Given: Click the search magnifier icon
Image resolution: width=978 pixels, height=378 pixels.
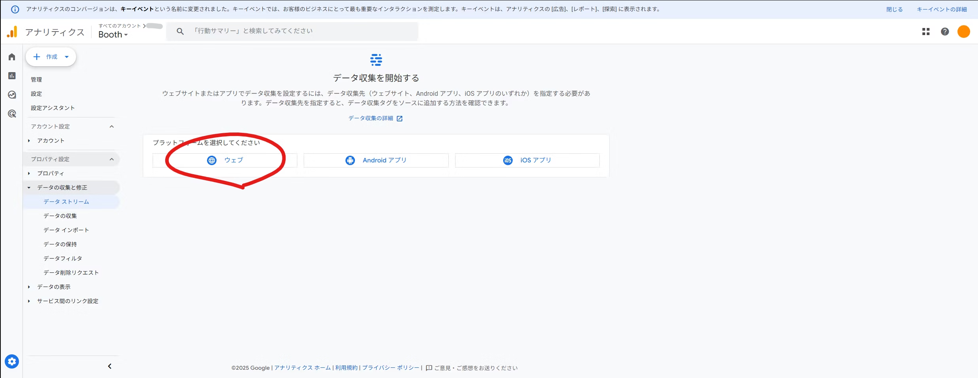Looking at the screenshot, I should point(180,31).
